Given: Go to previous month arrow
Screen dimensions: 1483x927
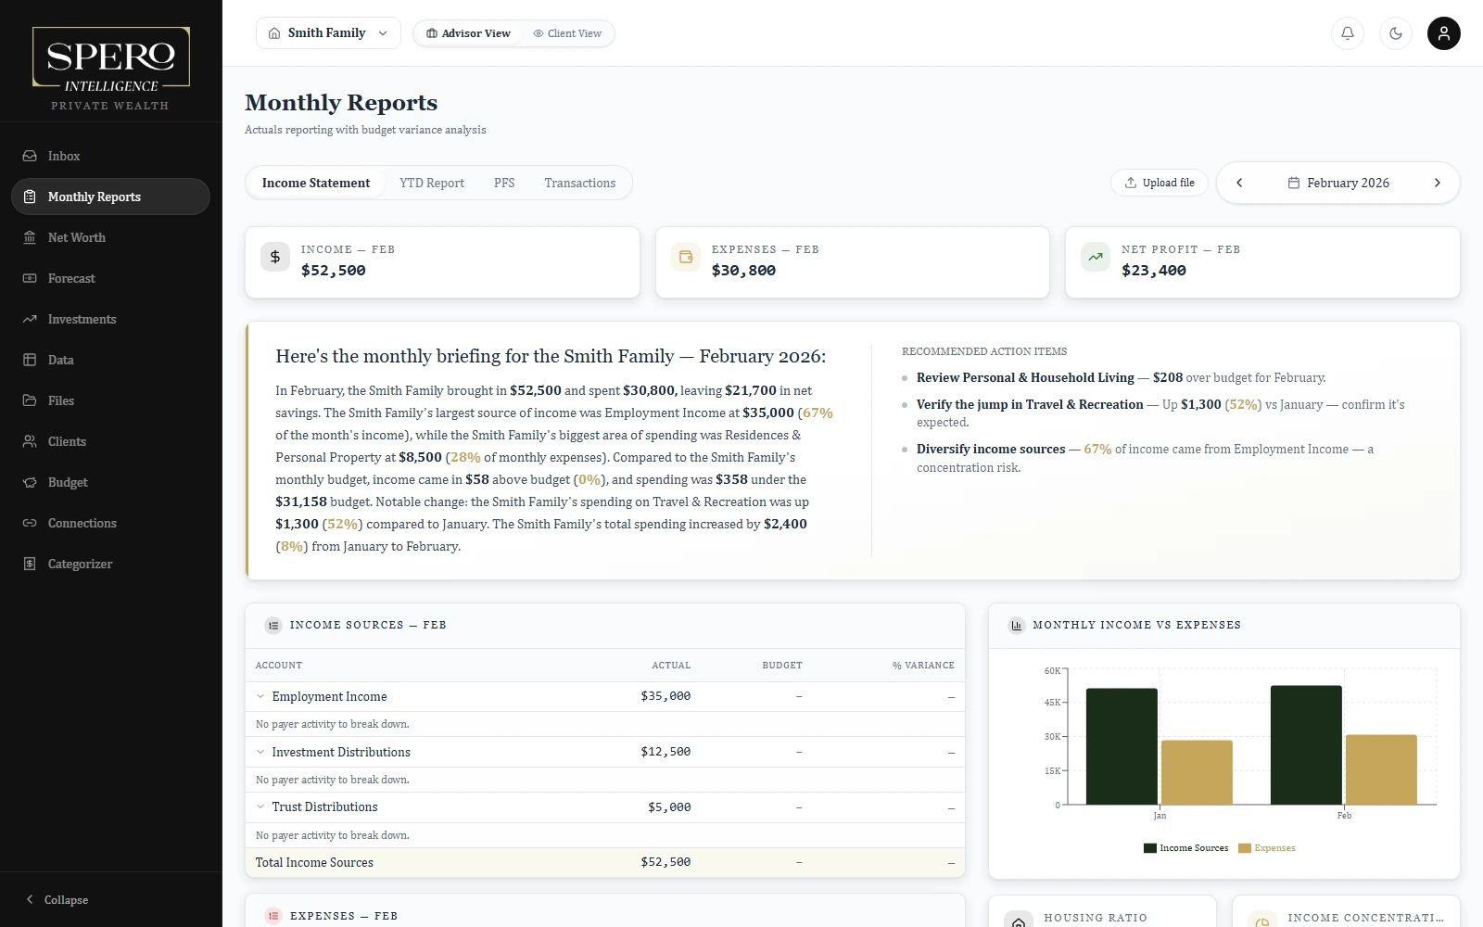Looking at the screenshot, I should 1239,183.
